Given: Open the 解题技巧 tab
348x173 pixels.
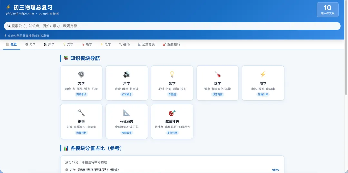Looking at the screenshot, I should click(171, 44).
